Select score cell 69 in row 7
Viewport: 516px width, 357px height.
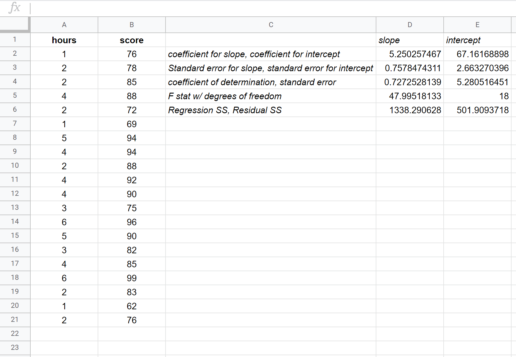pos(132,124)
